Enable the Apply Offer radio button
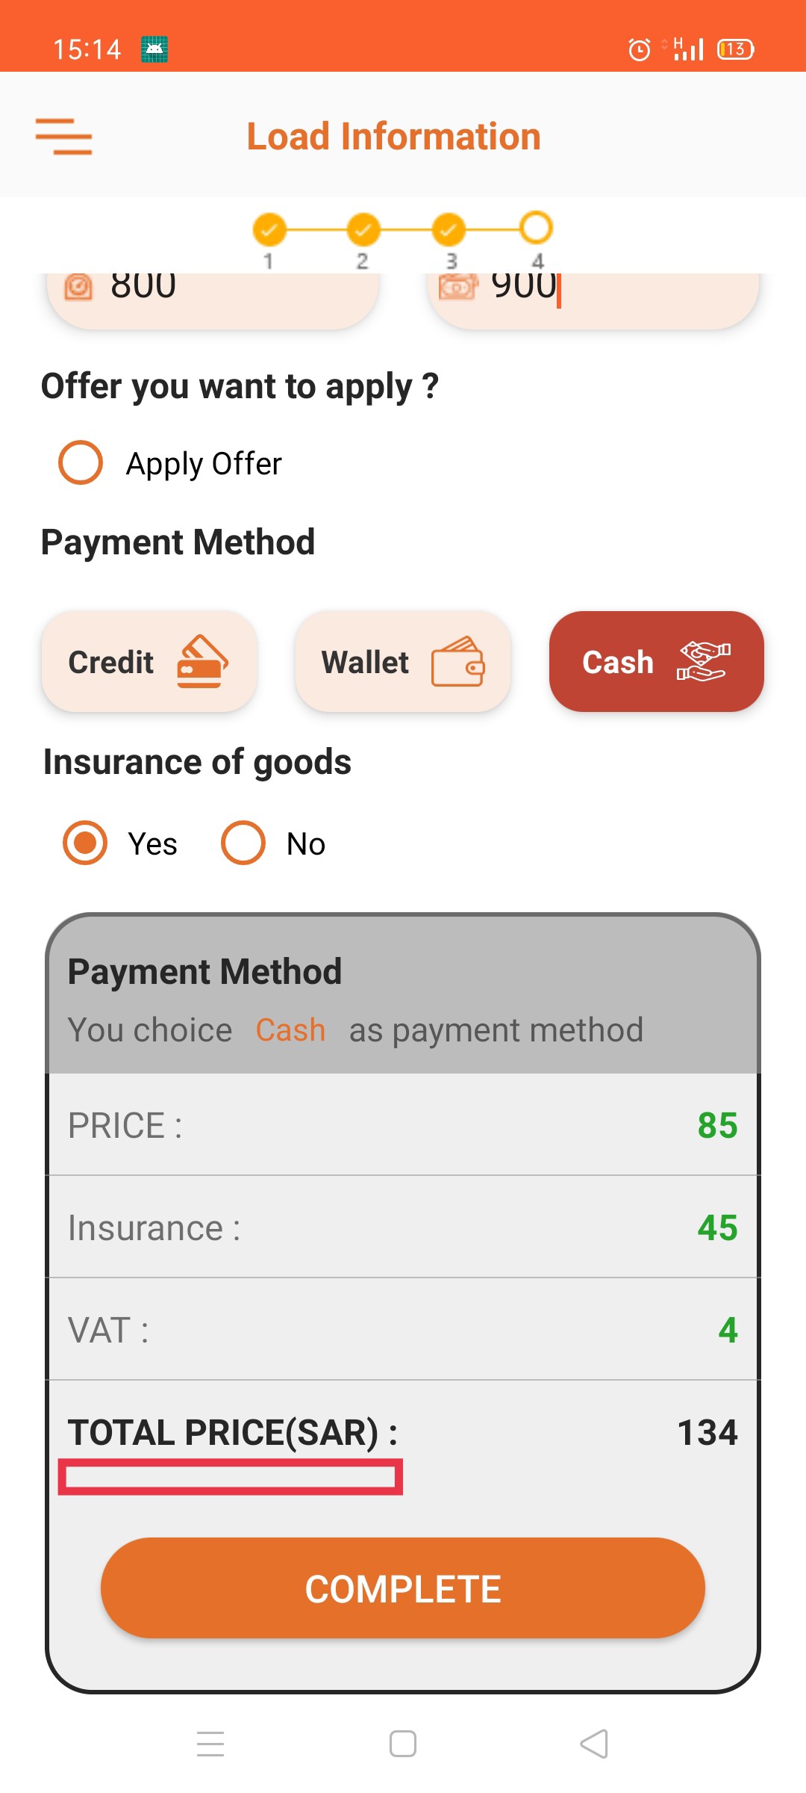 pyautogui.click(x=81, y=462)
